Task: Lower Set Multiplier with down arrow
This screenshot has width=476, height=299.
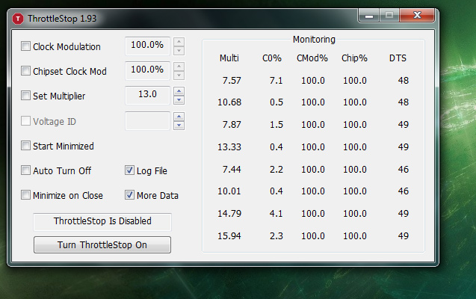Action: click(179, 100)
